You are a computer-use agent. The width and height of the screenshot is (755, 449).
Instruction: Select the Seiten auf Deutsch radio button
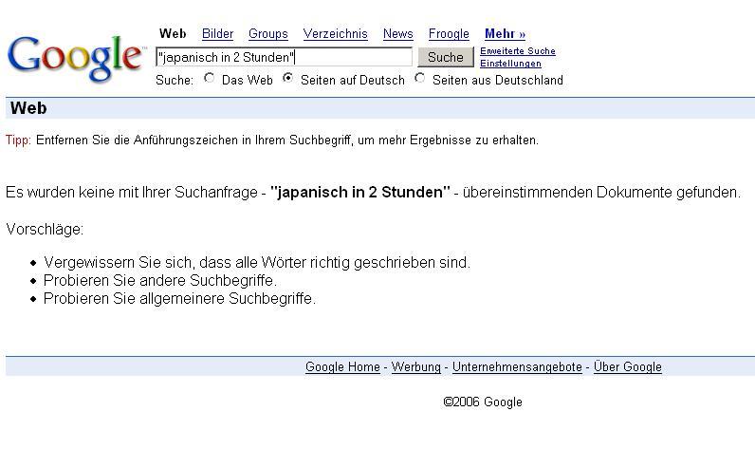[x=288, y=79]
